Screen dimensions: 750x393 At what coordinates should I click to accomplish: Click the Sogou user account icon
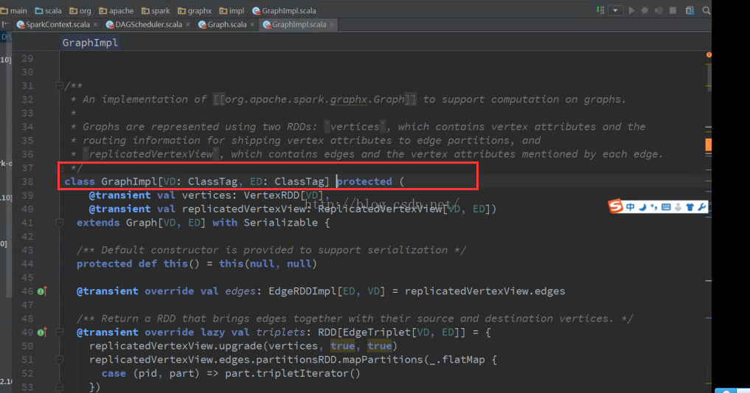pos(678,207)
